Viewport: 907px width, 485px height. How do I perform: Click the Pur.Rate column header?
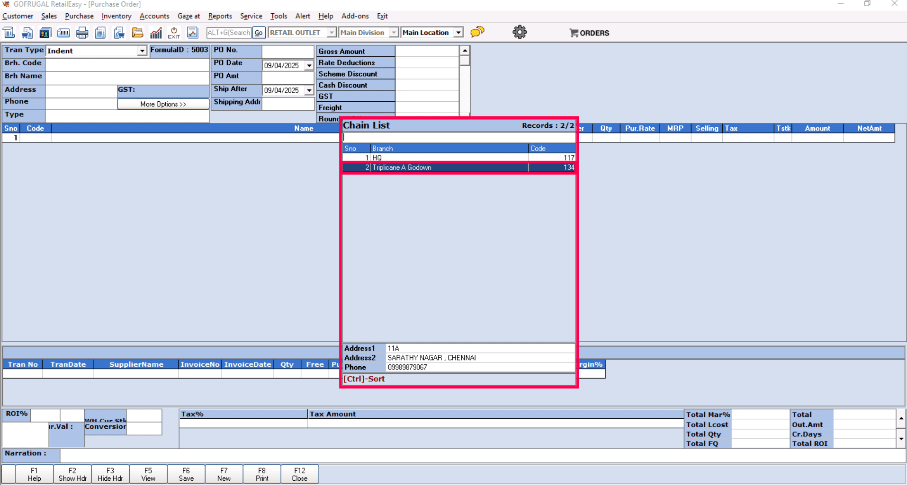640,128
